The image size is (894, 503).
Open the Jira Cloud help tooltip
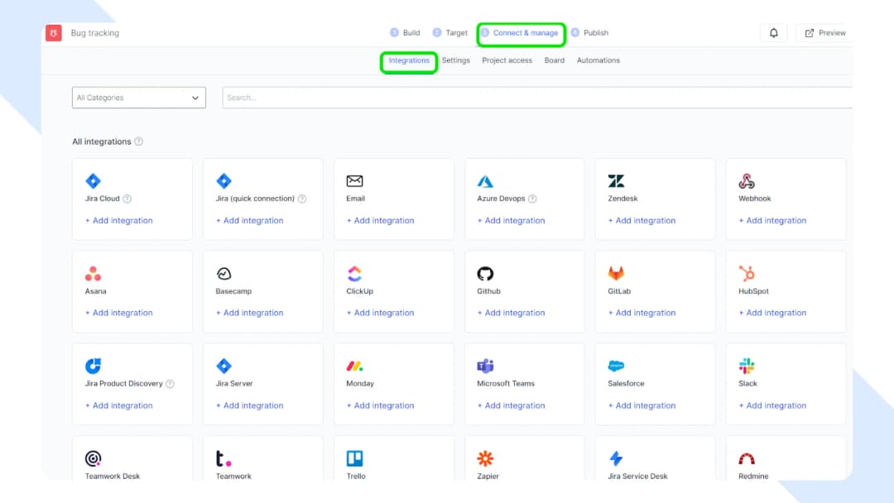[127, 199]
